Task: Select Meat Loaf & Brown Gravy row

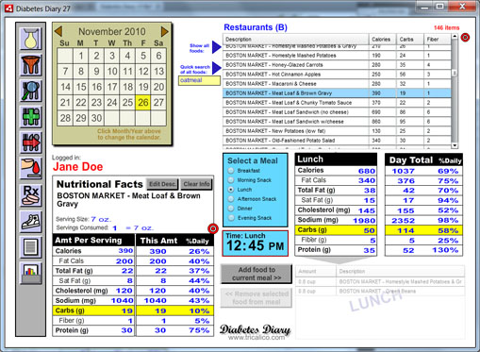Action: pyautogui.click(x=337, y=93)
